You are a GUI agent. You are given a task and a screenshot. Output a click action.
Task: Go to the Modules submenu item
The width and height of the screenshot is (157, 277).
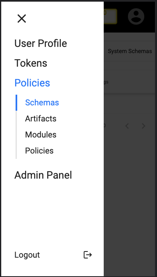point(41,135)
